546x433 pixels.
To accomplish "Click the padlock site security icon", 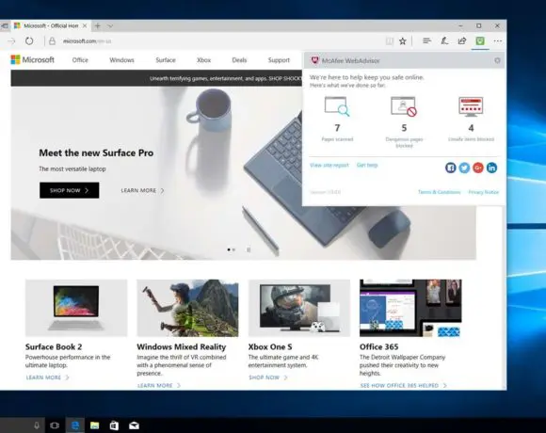I will tap(52, 41).
